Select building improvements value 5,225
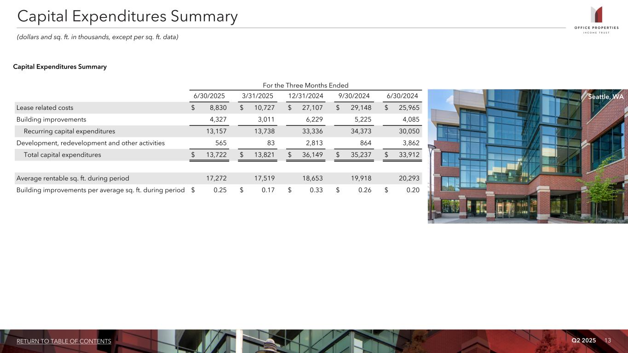 [x=363, y=120]
